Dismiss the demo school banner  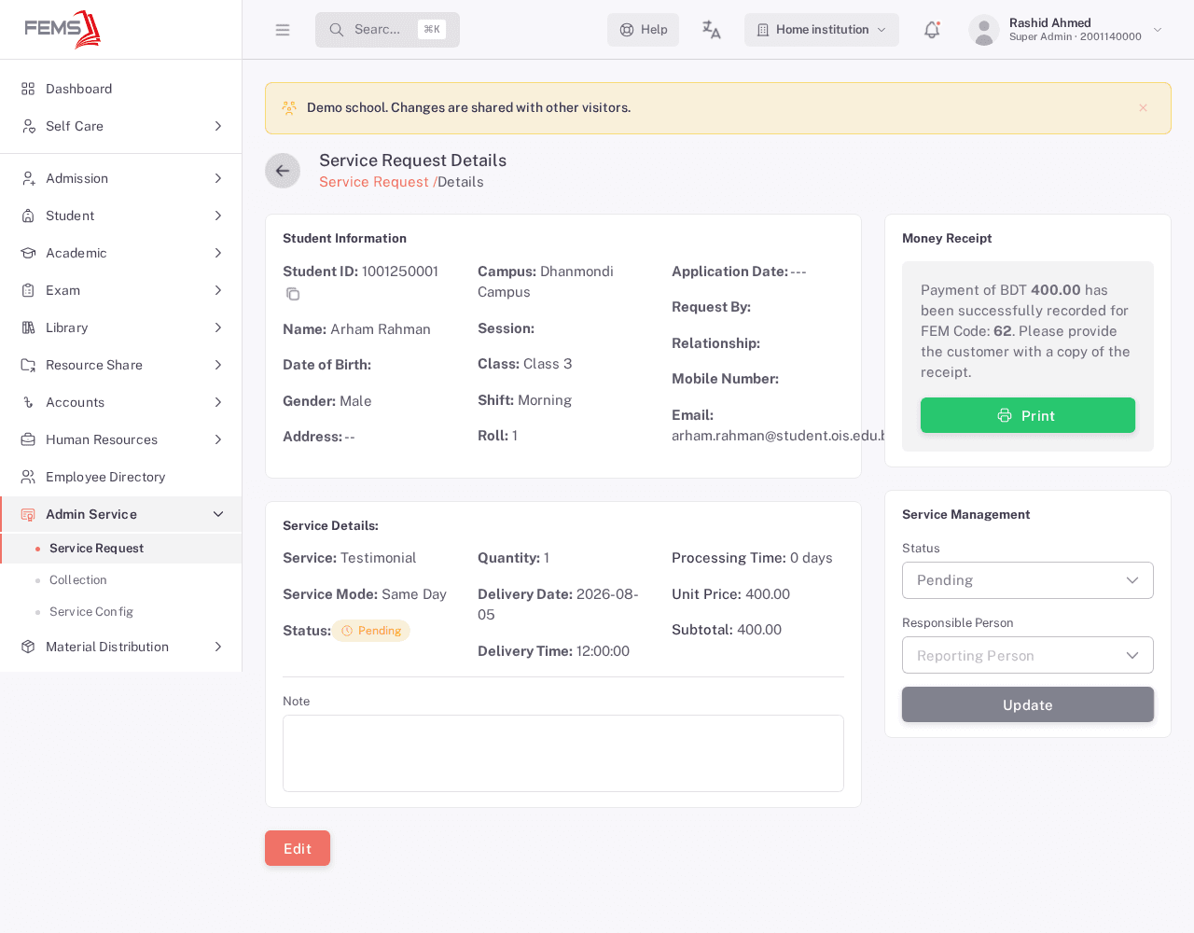pyautogui.click(x=1143, y=108)
